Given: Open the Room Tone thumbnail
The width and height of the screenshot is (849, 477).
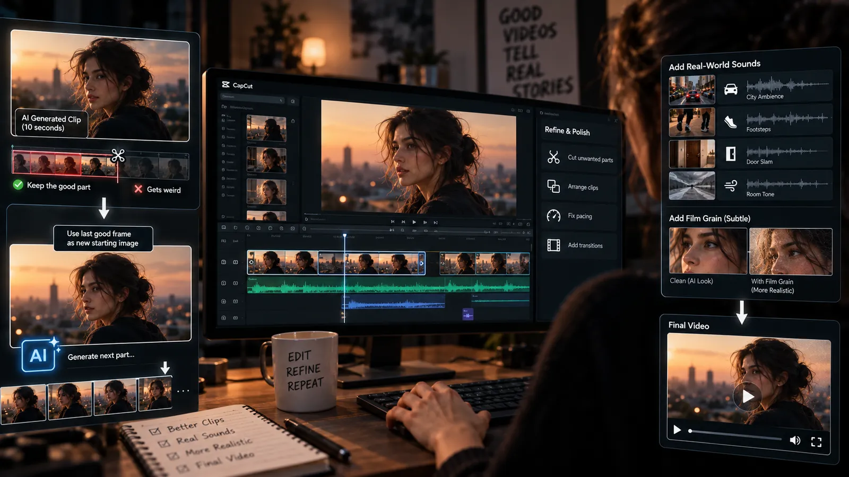Looking at the screenshot, I should 691,185.
